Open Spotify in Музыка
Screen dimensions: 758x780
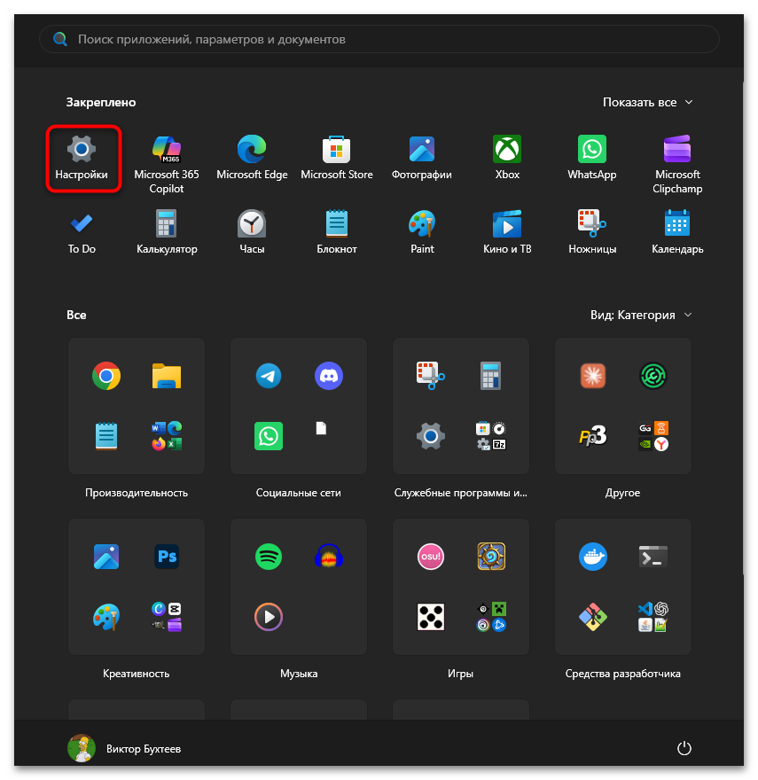pyautogui.click(x=269, y=557)
